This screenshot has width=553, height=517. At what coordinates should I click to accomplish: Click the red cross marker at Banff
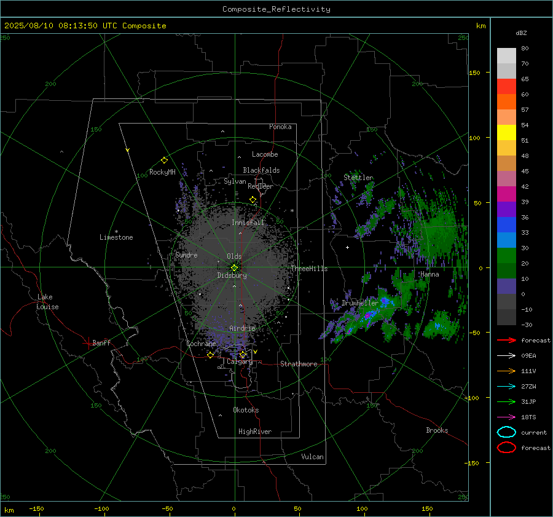88,343
